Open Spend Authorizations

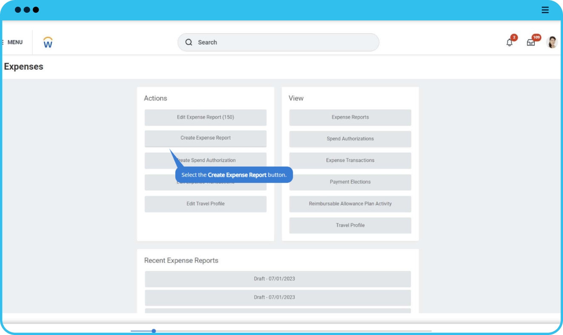click(x=350, y=139)
